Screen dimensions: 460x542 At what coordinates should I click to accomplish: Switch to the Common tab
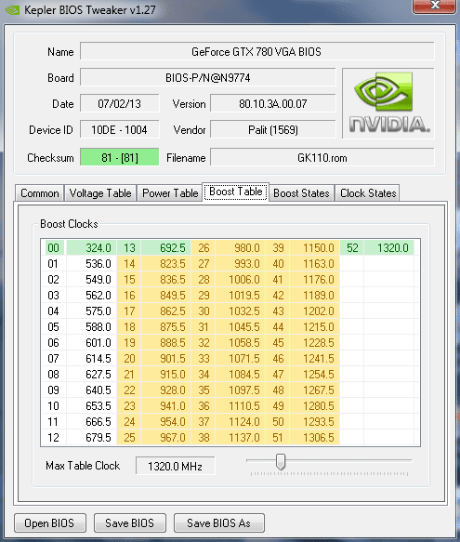39,192
